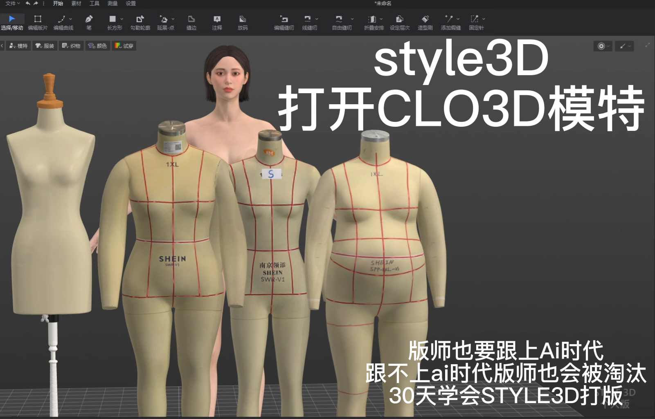
Task: Expand the 自由缝纫 dropdown arrow
Action: pyautogui.click(x=352, y=19)
